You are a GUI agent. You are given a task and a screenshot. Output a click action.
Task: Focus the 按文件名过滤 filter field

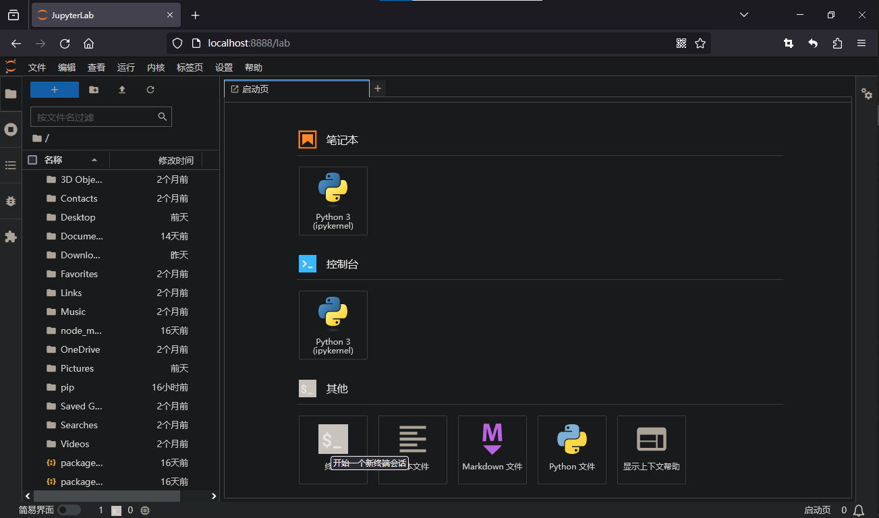(101, 117)
